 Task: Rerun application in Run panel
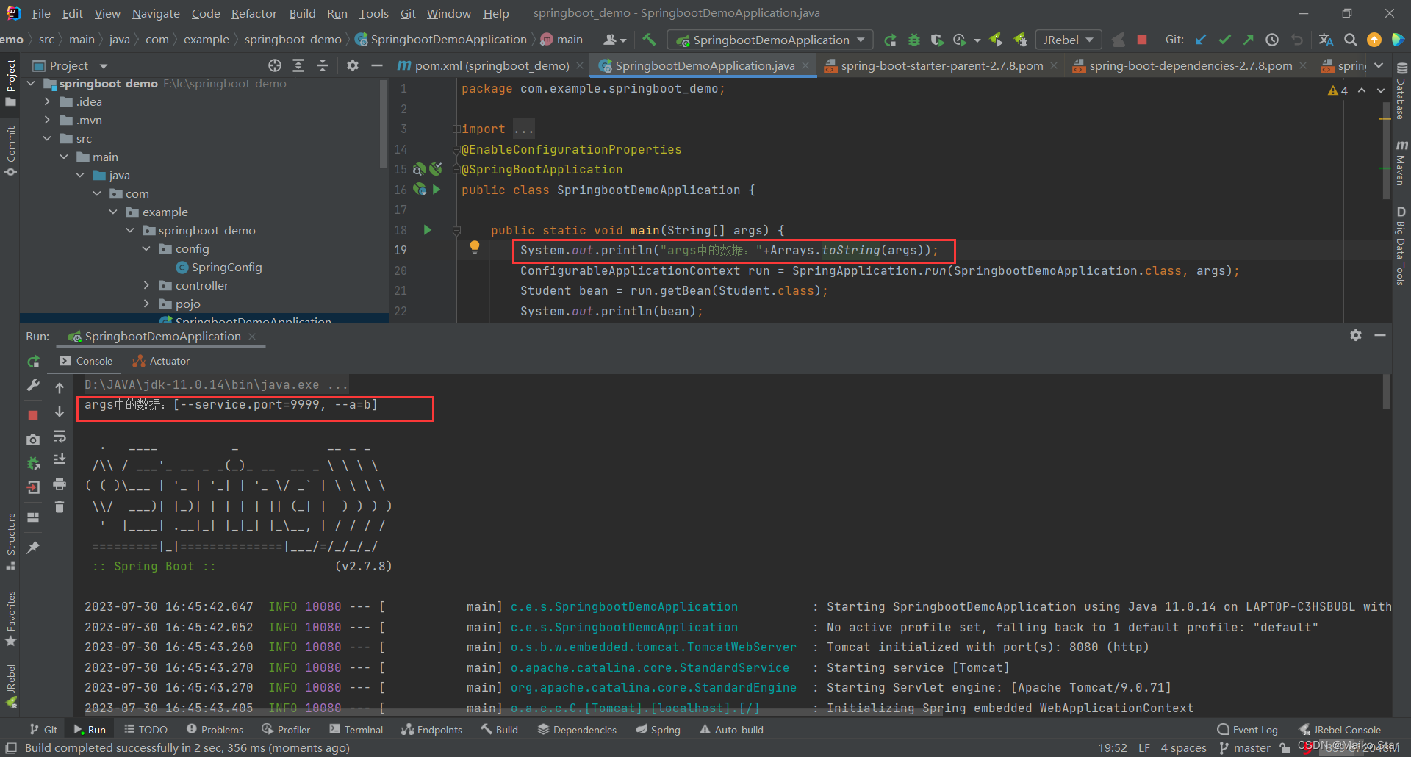(x=33, y=362)
